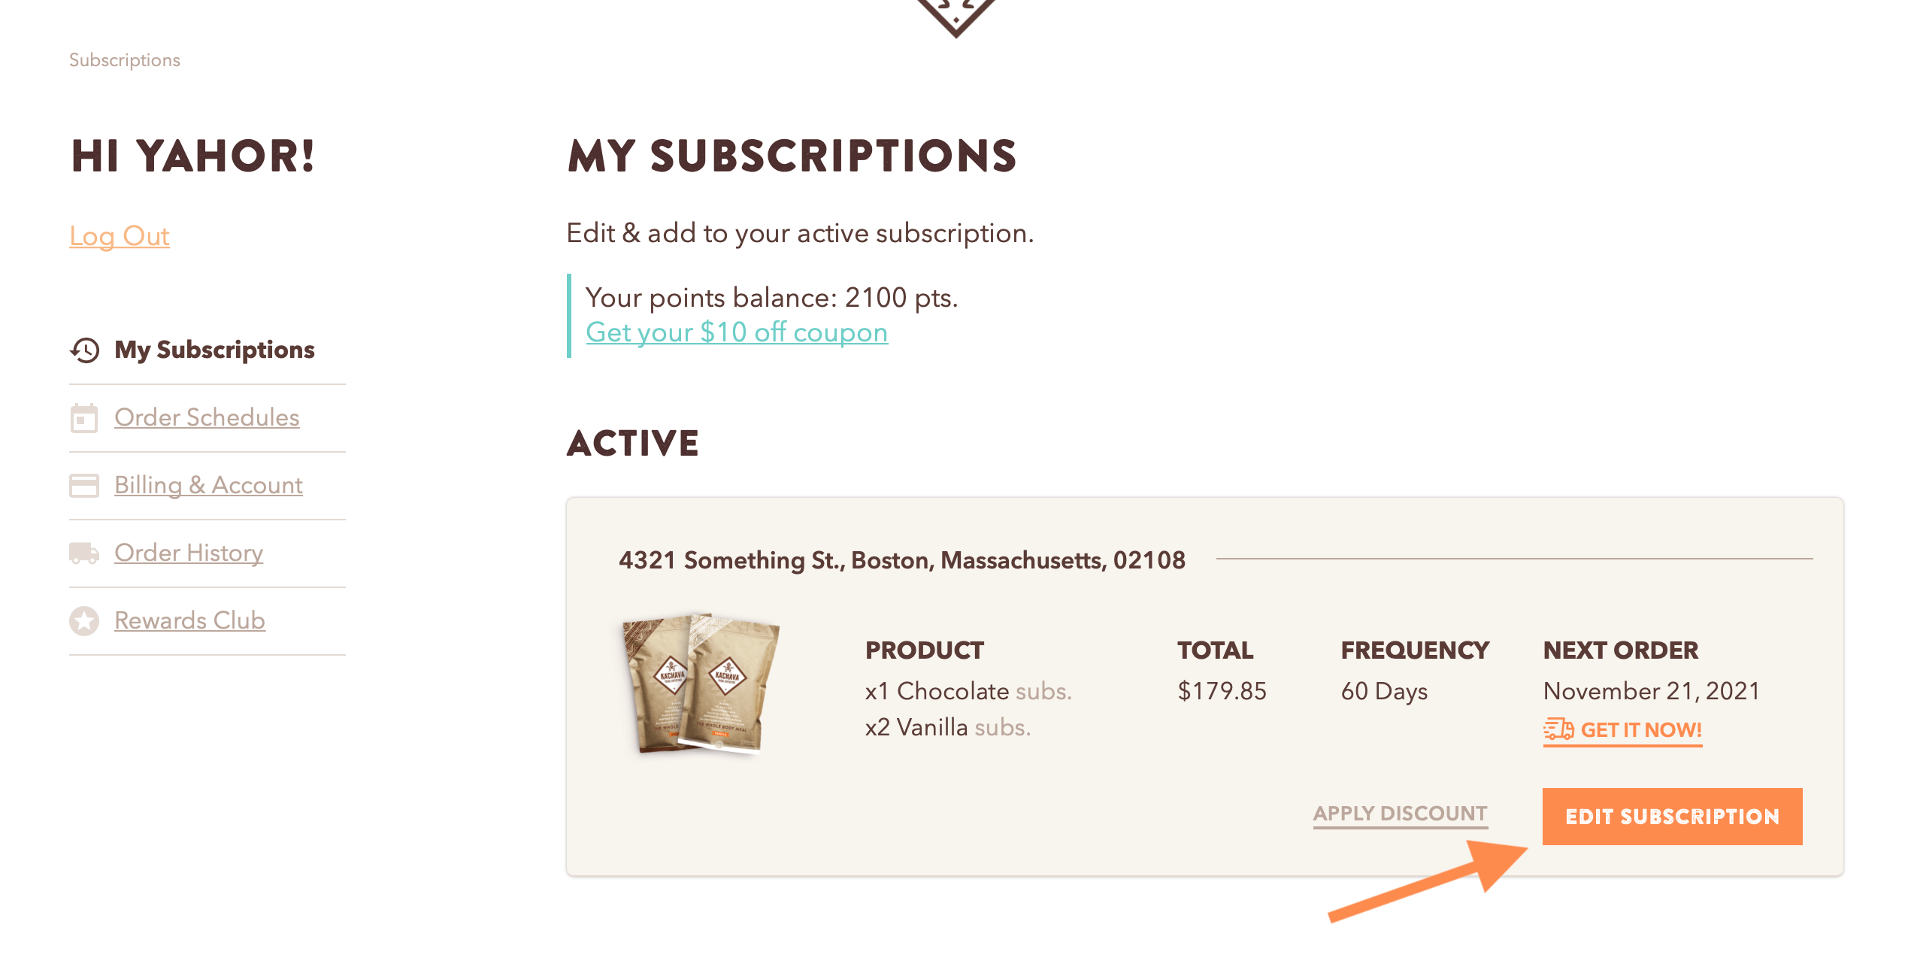This screenshot has height=961, width=1905.
Task: Navigate to Billing & Account
Action: coord(207,486)
